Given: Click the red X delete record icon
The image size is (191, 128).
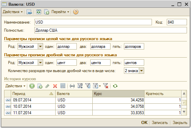Looking at the screenshot, I should point(55,86).
